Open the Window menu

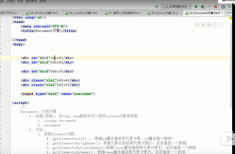pos(31,1)
